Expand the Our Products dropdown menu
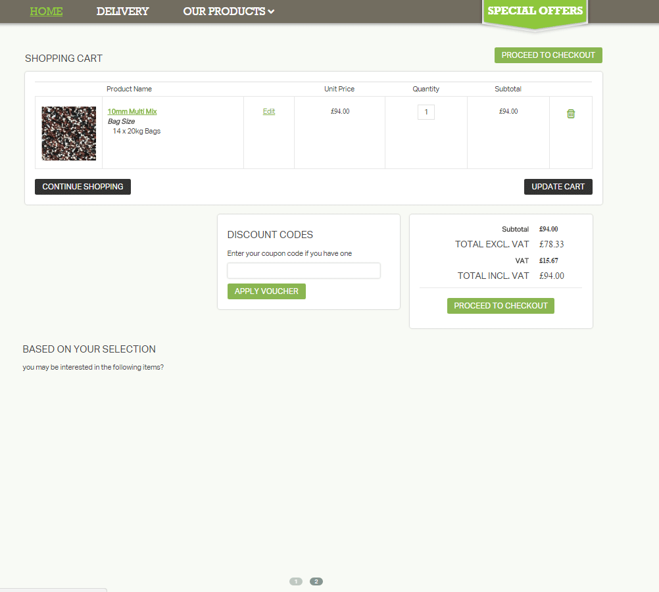 (x=228, y=11)
